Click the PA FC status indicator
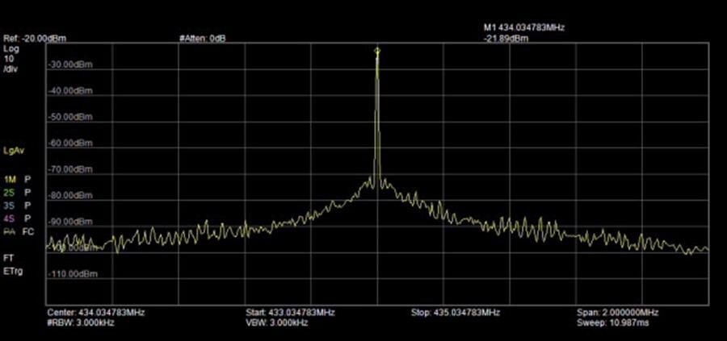727x341 pixels. (18, 231)
